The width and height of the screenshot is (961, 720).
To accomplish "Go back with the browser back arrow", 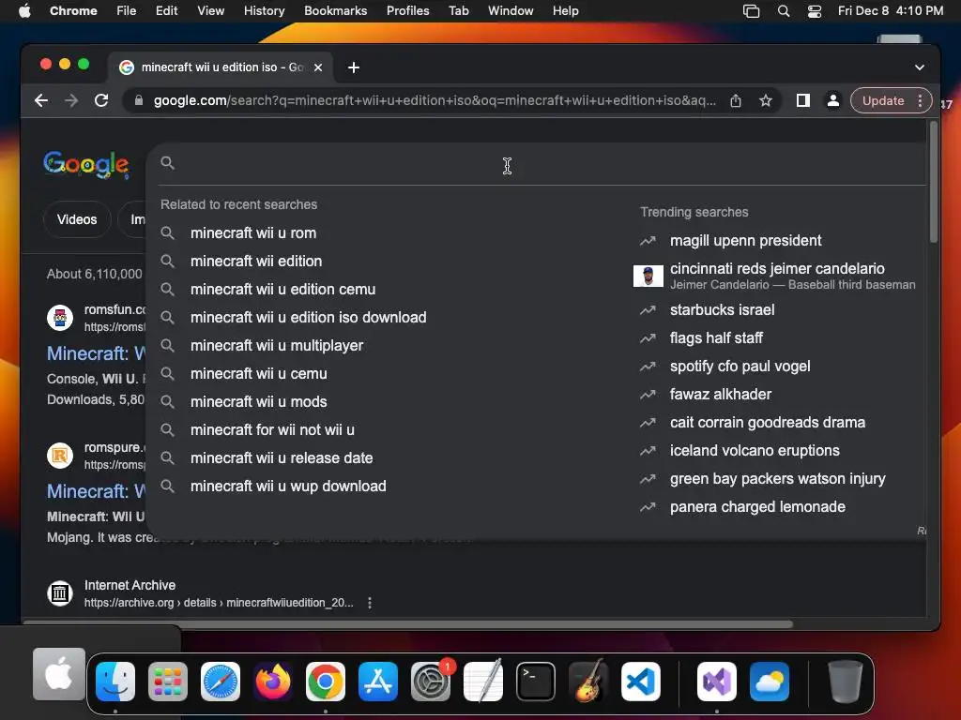I will coord(41,100).
